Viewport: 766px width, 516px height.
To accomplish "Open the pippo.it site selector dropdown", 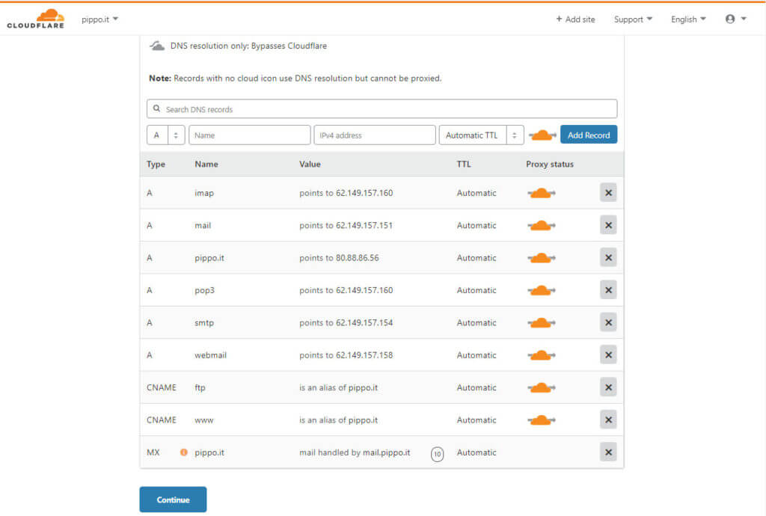I will tap(99, 19).
